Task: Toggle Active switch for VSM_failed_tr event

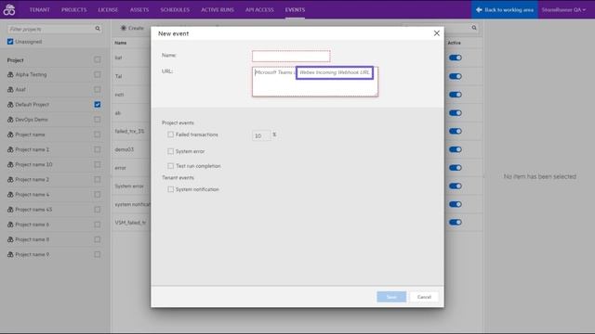Action: click(x=456, y=223)
